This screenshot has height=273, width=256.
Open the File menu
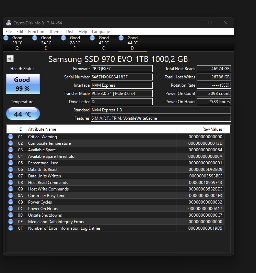click(9, 32)
